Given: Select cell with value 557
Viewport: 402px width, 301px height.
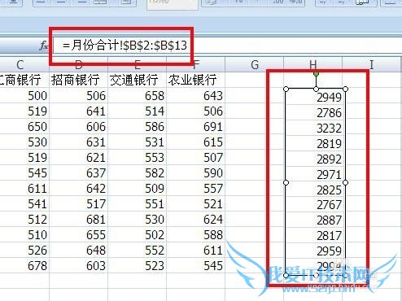Looking at the screenshot, I should click(196, 188).
